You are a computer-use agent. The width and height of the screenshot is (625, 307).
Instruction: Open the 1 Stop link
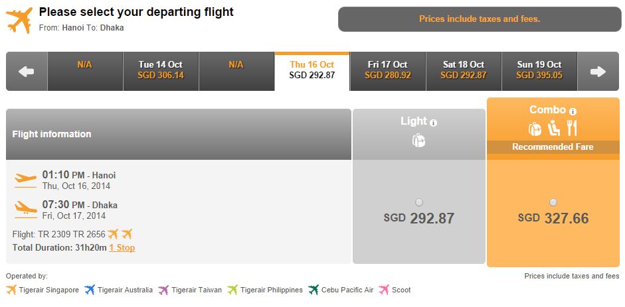point(122,248)
